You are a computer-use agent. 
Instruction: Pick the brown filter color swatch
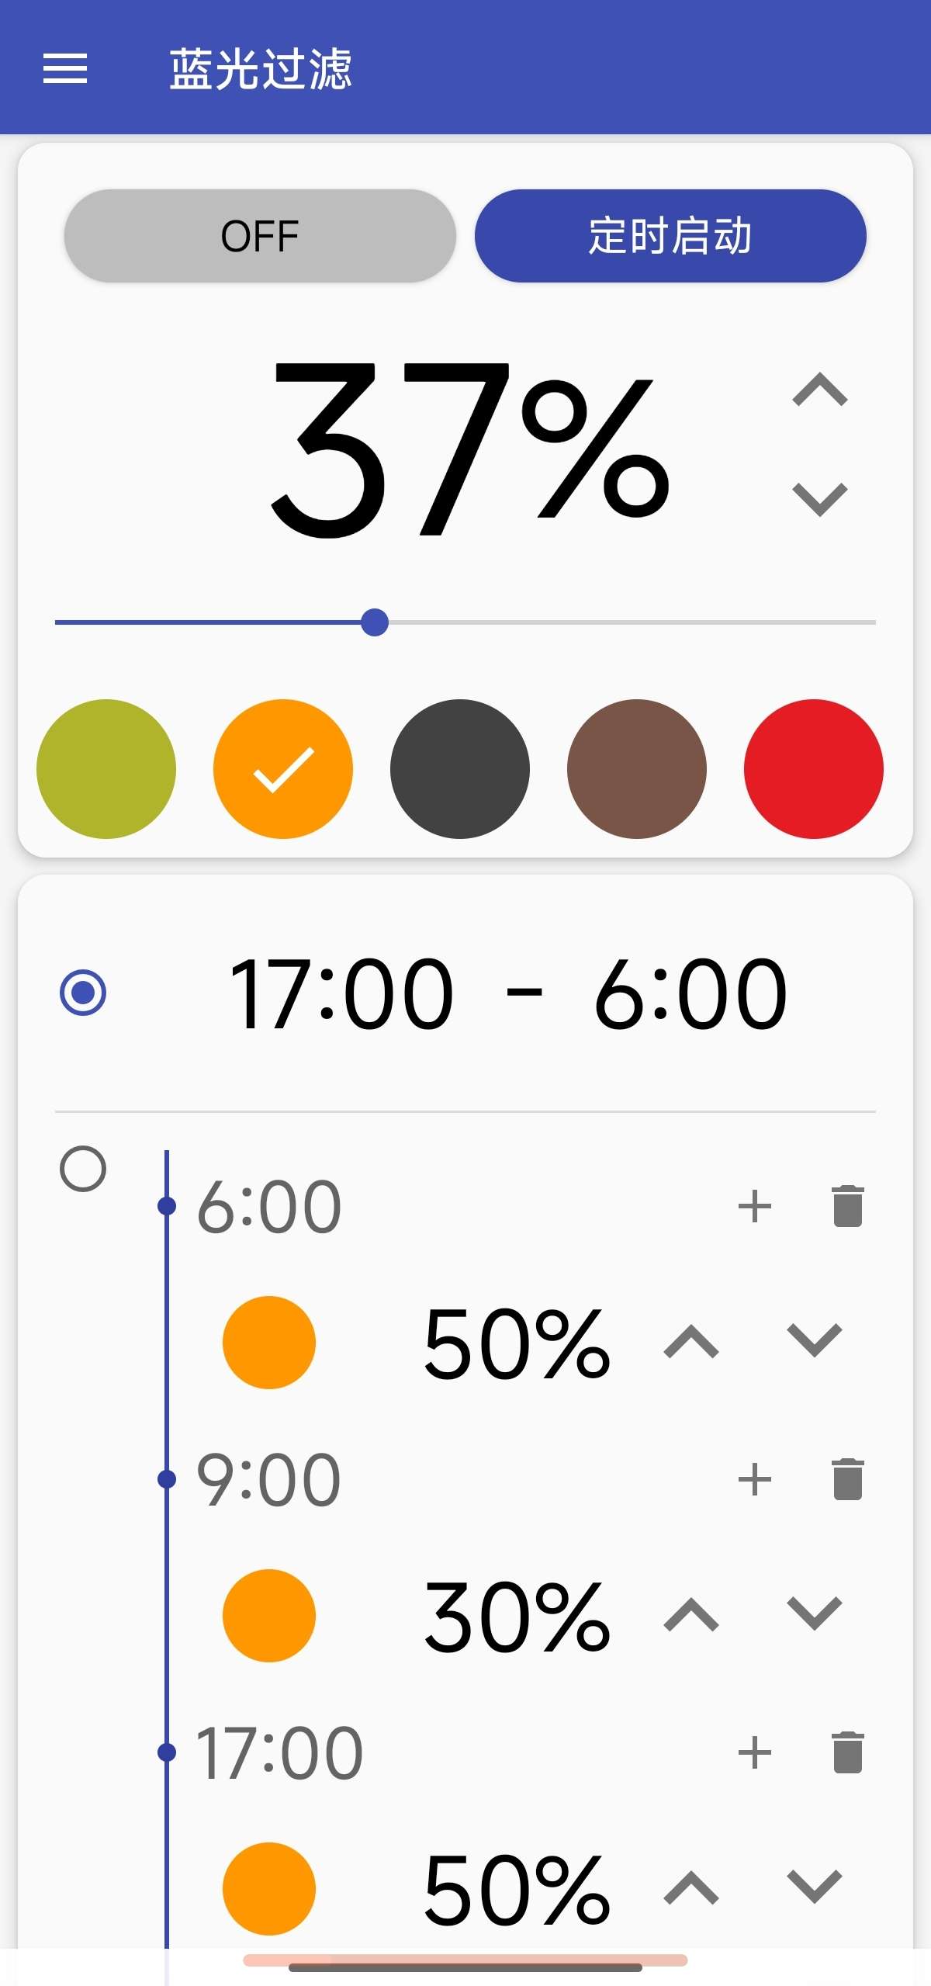click(x=636, y=769)
